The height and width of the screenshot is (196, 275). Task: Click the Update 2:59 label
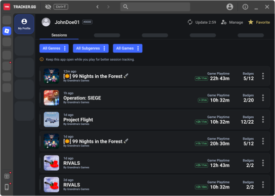206,22
